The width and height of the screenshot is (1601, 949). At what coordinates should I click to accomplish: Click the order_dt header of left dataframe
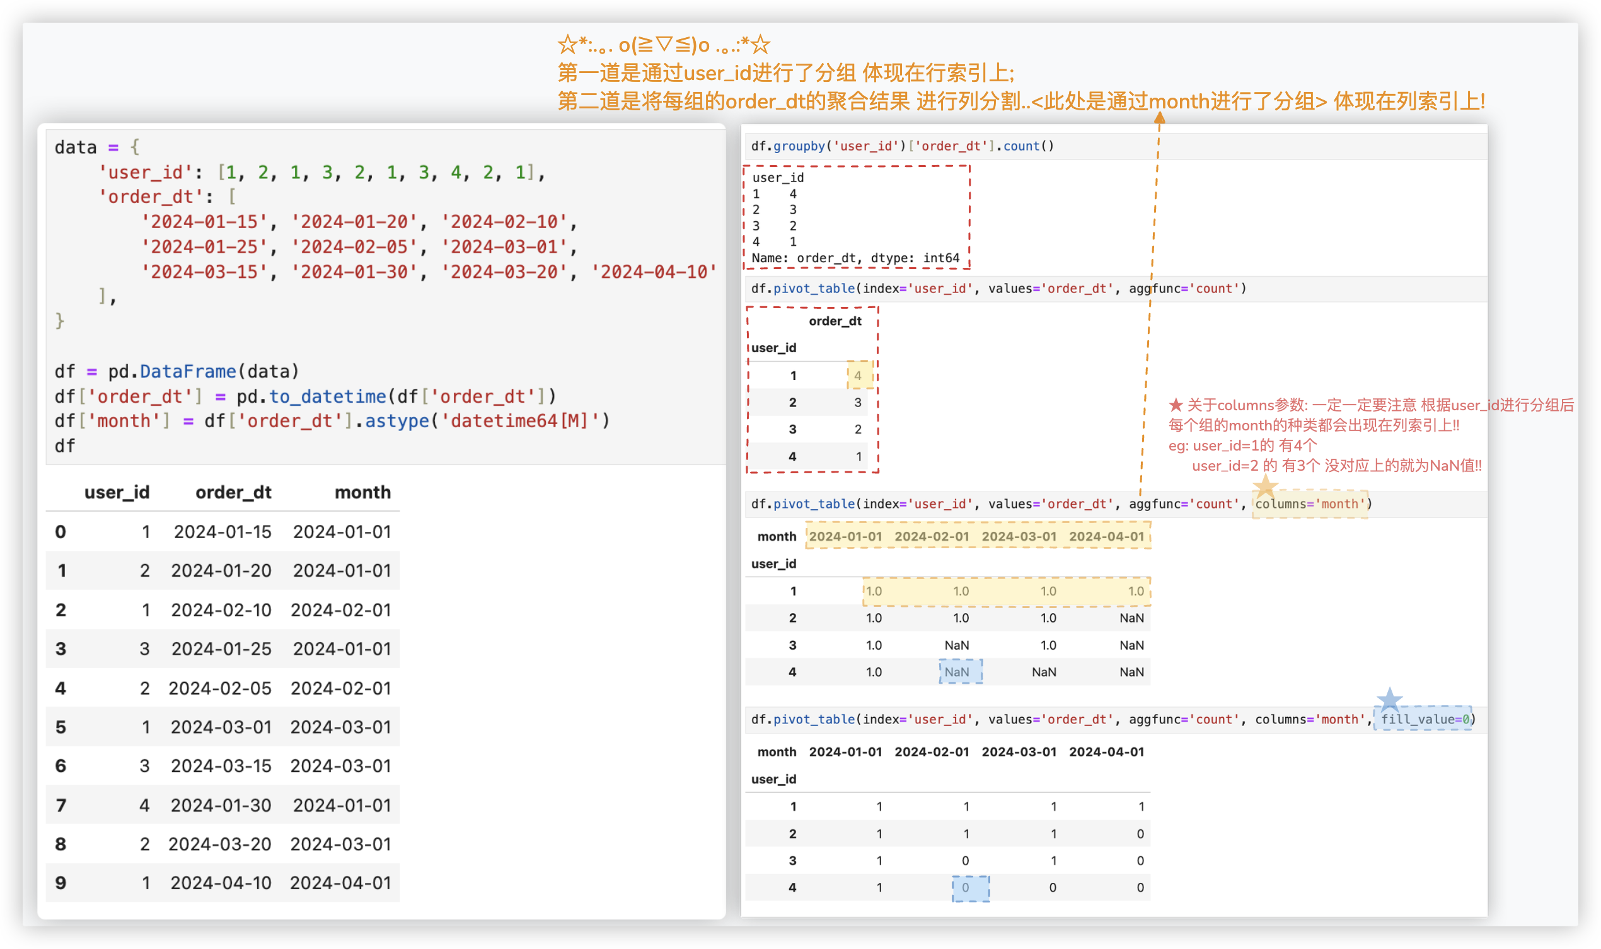[x=233, y=492]
